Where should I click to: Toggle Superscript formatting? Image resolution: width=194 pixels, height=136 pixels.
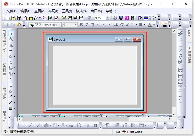pos(98,25)
